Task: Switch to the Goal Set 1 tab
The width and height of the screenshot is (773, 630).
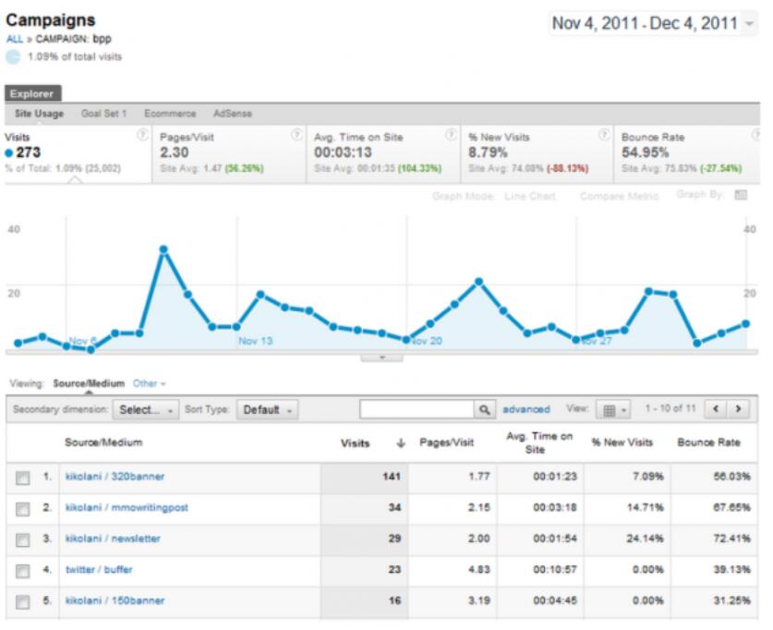Action: point(104,114)
